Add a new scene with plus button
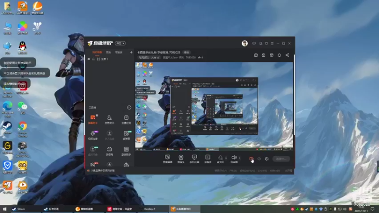Image resolution: width=379 pixels, height=213 pixels. point(131,52)
